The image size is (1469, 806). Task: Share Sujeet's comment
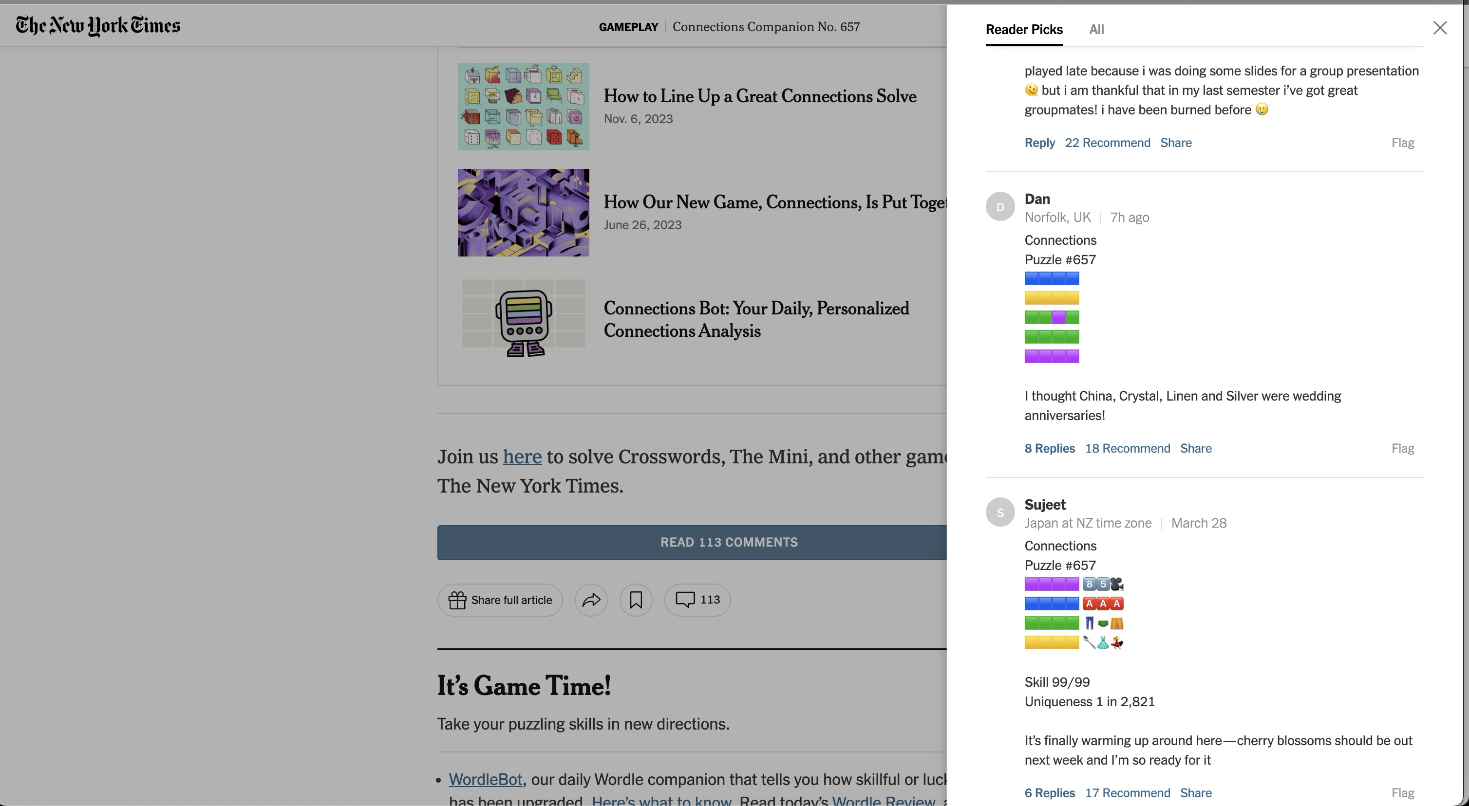[1196, 793]
